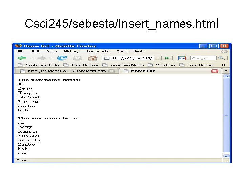Open the first Free Hotmail bookmark

click(81, 65)
